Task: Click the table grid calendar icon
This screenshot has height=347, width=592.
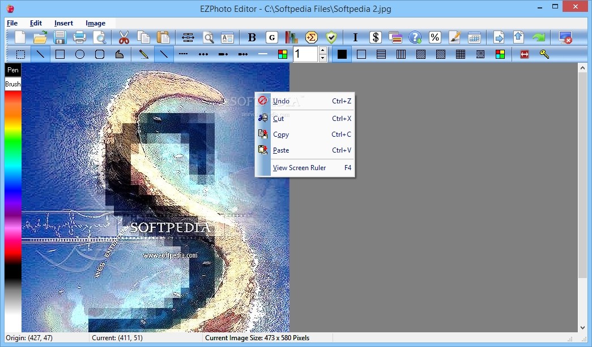Action: (474, 37)
